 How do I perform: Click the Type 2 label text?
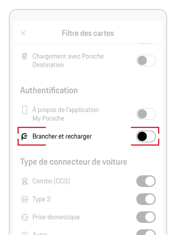(42, 199)
